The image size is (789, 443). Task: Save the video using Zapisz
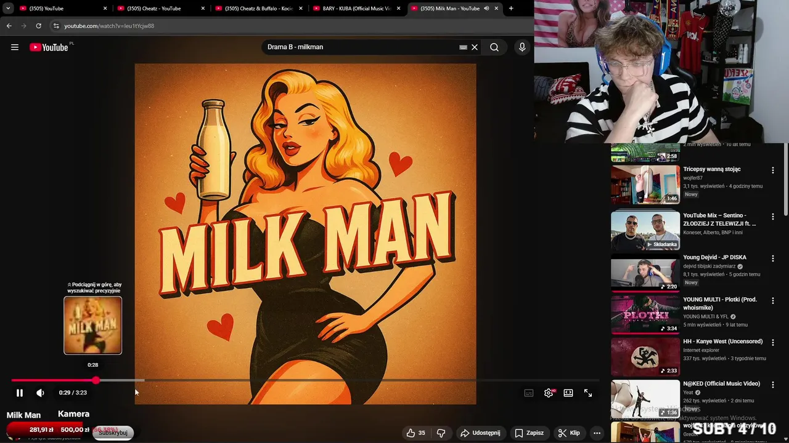pyautogui.click(x=529, y=433)
